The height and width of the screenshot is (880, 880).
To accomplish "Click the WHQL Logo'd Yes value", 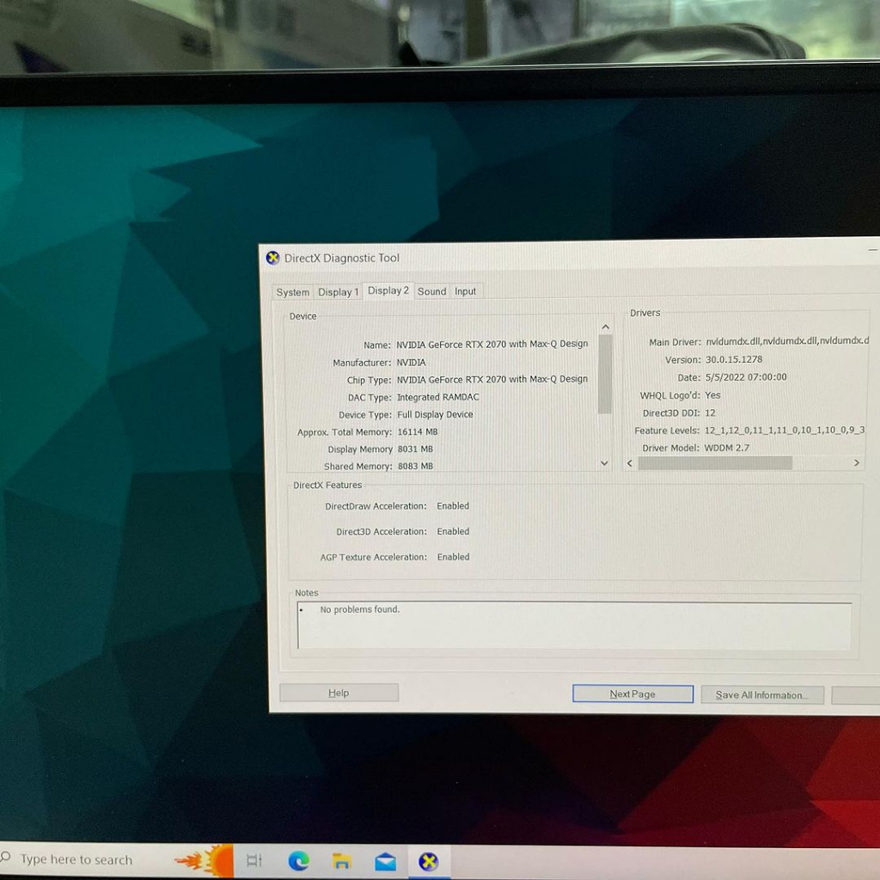I will point(712,395).
